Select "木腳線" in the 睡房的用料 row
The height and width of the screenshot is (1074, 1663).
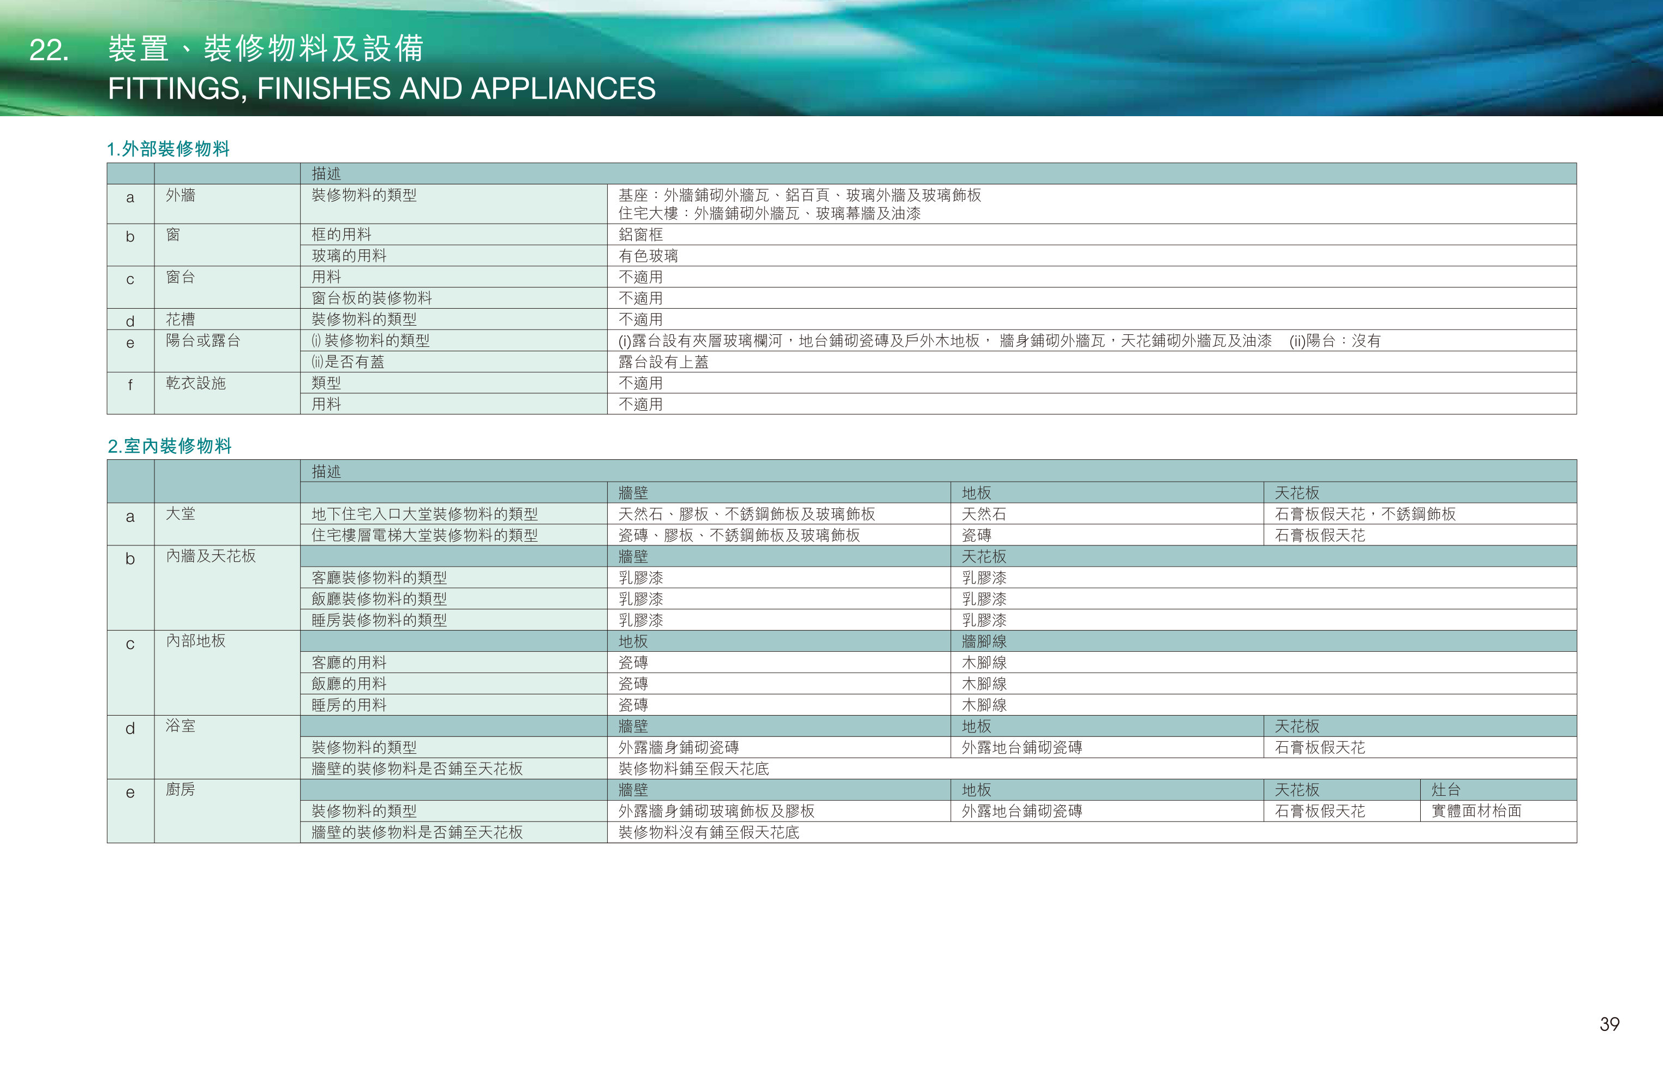984,705
